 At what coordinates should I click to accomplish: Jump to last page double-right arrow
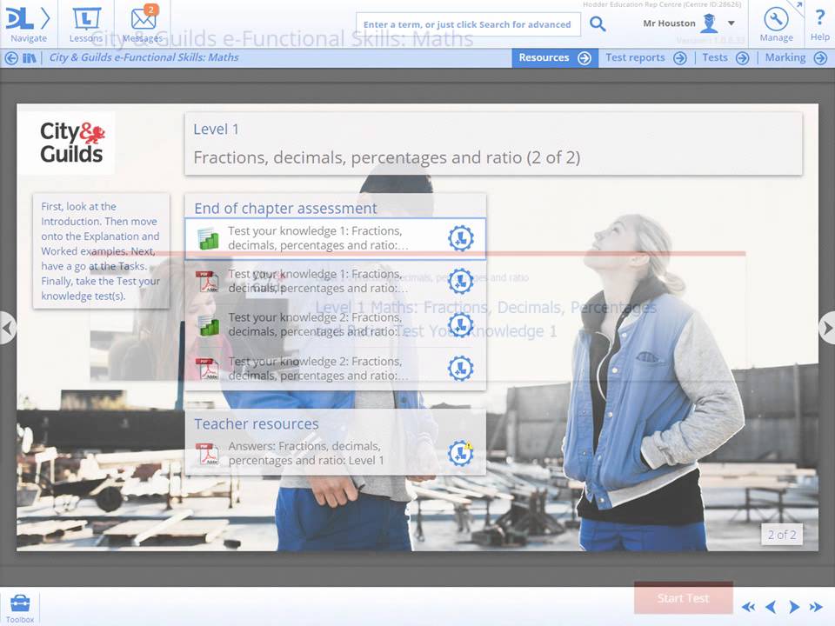pos(816,607)
